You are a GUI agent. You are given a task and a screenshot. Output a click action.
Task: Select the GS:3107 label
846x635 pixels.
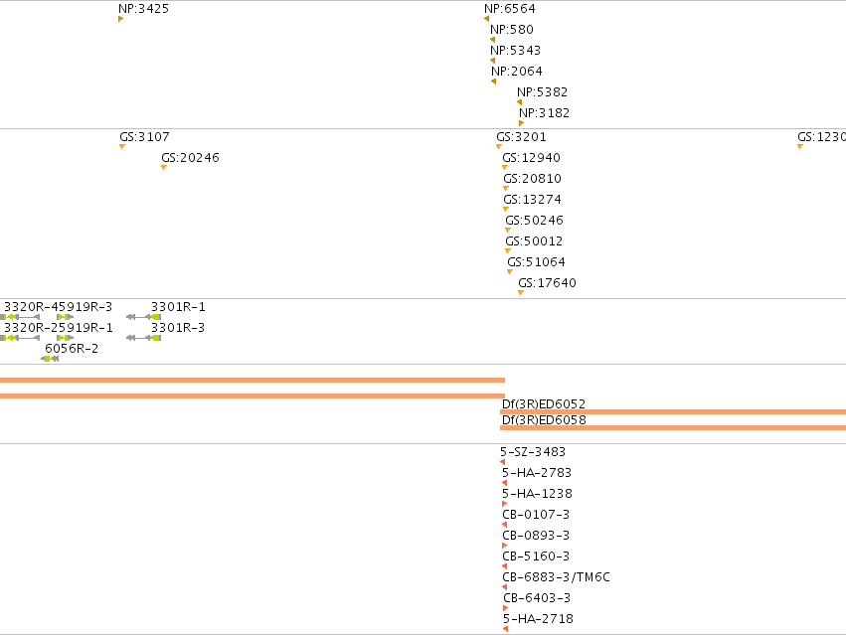[144, 137]
